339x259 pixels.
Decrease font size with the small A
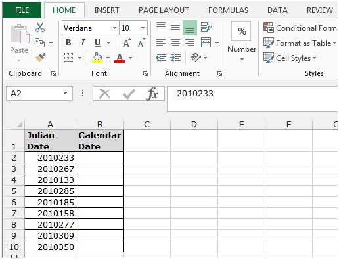click(141, 43)
